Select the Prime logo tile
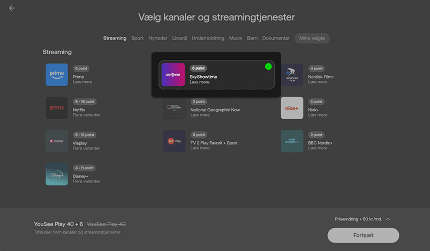This screenshot has height=251, width=430. [57, 75]
